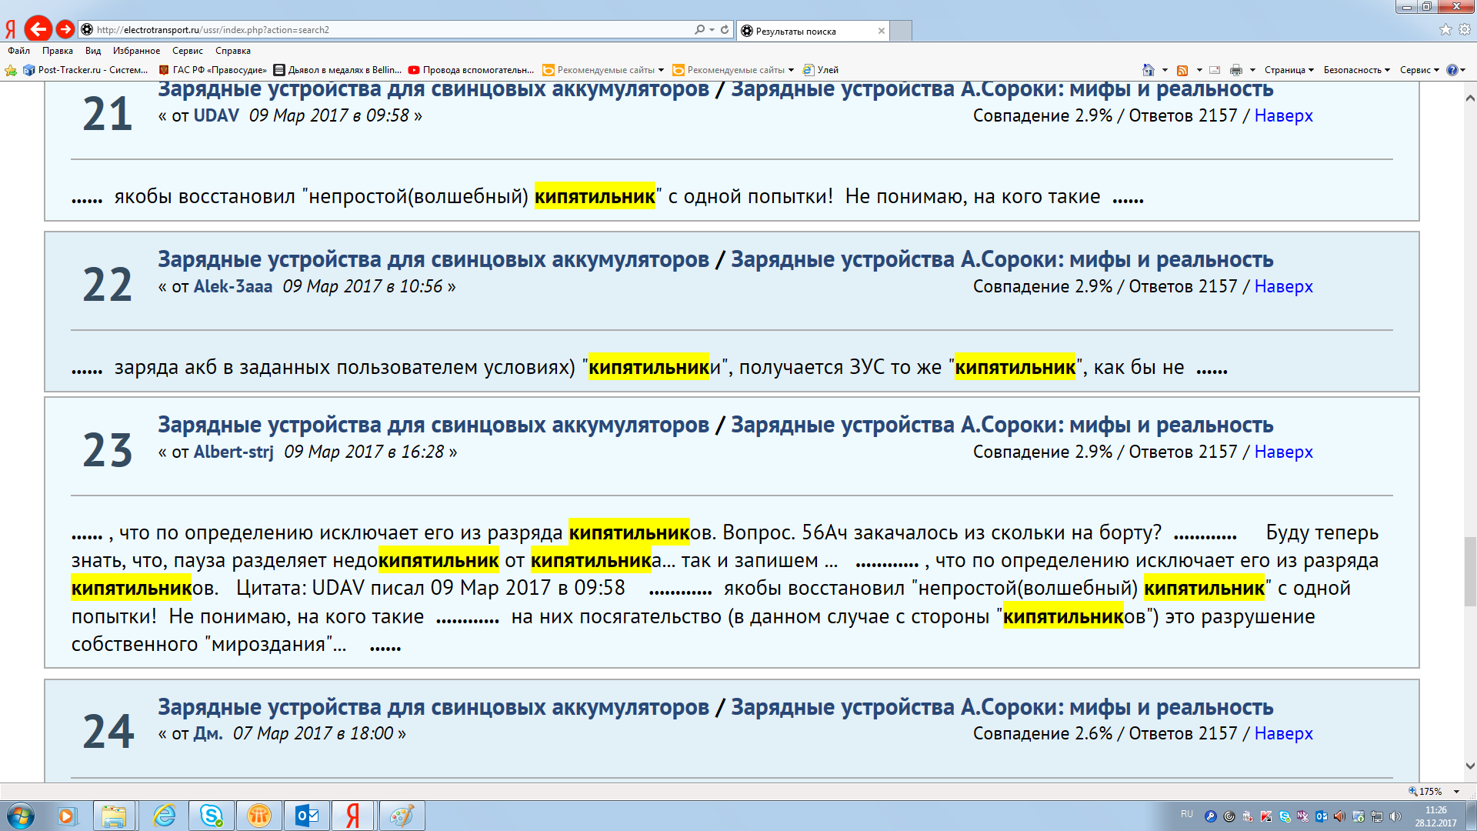1477x831 pixels.
Task: Click the URL address bar field
Action: click(385, 29)
